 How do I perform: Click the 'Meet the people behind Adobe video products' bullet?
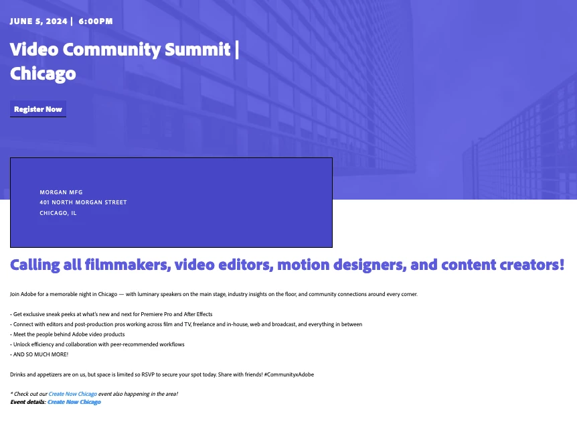click(x=68, y=334)
